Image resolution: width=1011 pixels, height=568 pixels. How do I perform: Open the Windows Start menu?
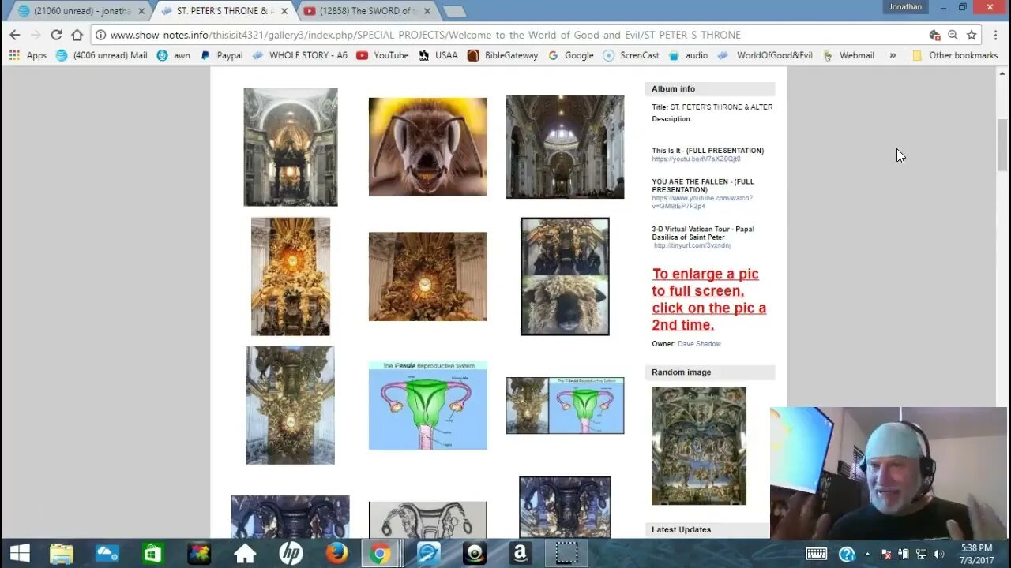coord(19,554)
